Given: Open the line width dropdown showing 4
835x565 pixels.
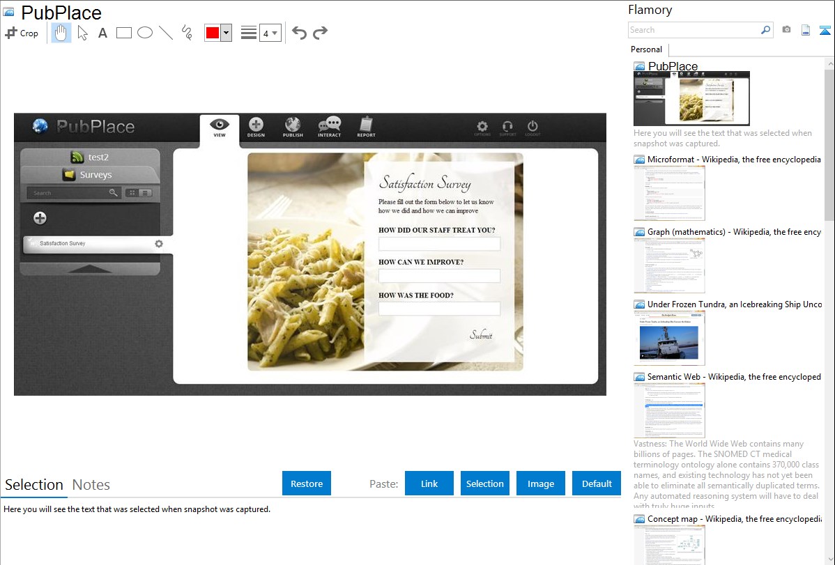Looking at the screenshot, I should (x=270, y=33).
